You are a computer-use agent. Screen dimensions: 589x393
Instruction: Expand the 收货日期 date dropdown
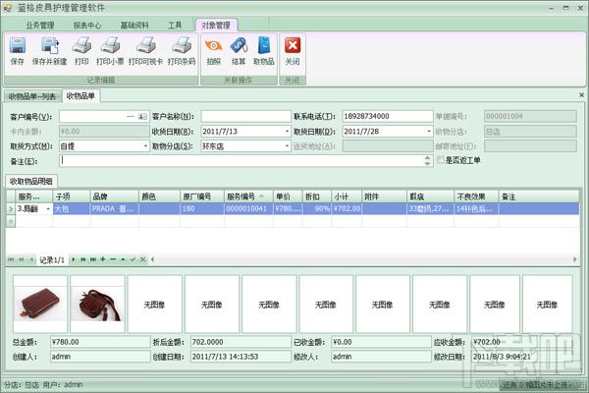(x=287, y=132)
